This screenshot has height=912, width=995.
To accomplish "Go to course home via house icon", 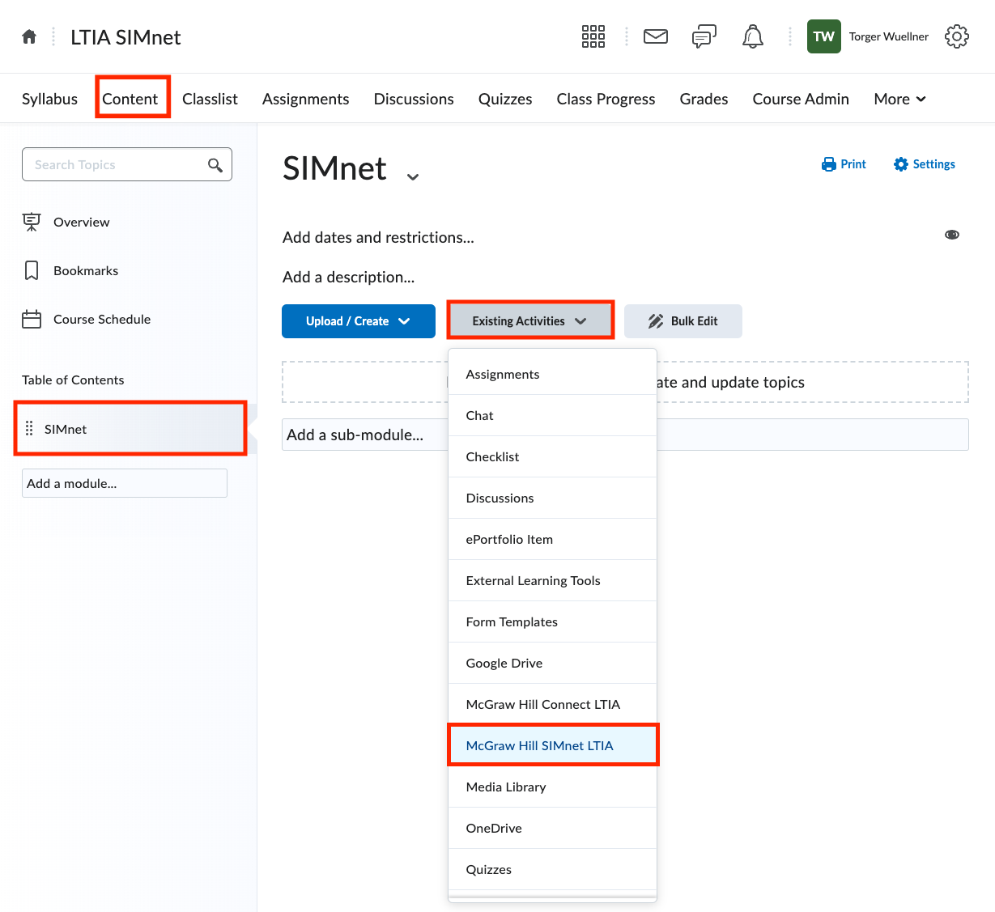I will [29, 36].
